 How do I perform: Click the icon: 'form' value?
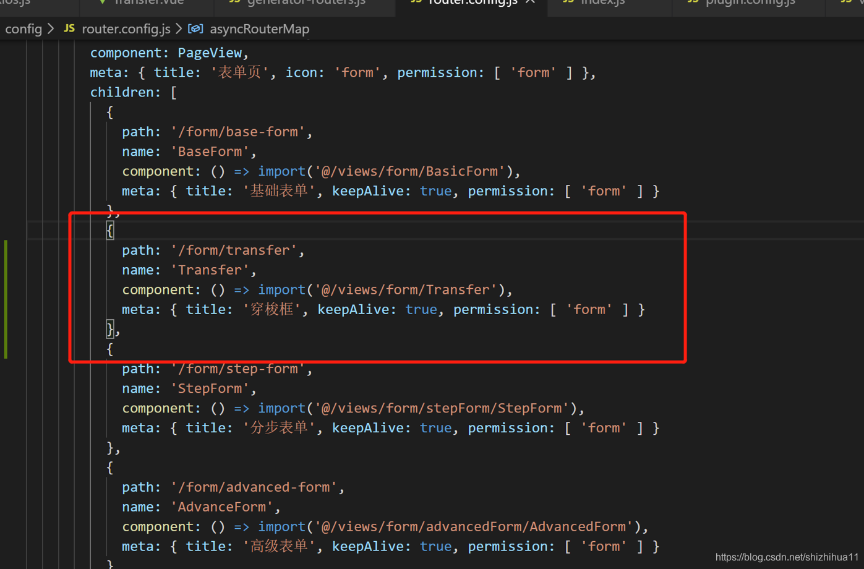point(357,73)
